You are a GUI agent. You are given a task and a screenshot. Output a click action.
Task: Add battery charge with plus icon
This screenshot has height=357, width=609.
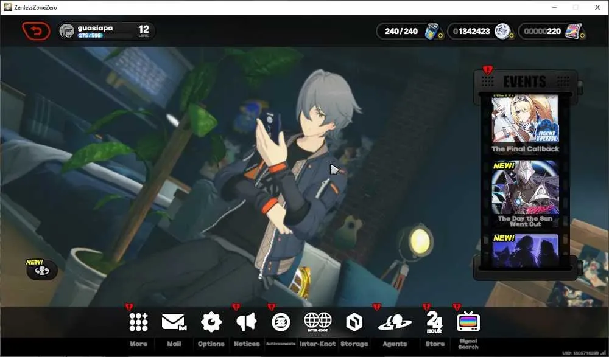440,36
